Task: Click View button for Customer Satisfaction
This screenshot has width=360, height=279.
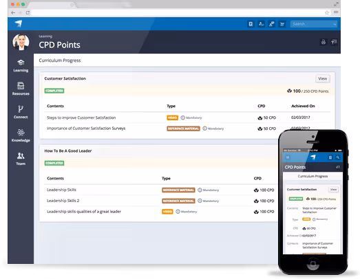Action: click(x=323, y=78)
